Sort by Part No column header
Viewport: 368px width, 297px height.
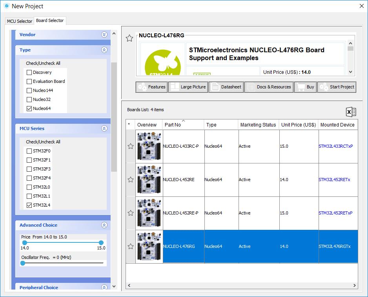click(x=183, y=125)
